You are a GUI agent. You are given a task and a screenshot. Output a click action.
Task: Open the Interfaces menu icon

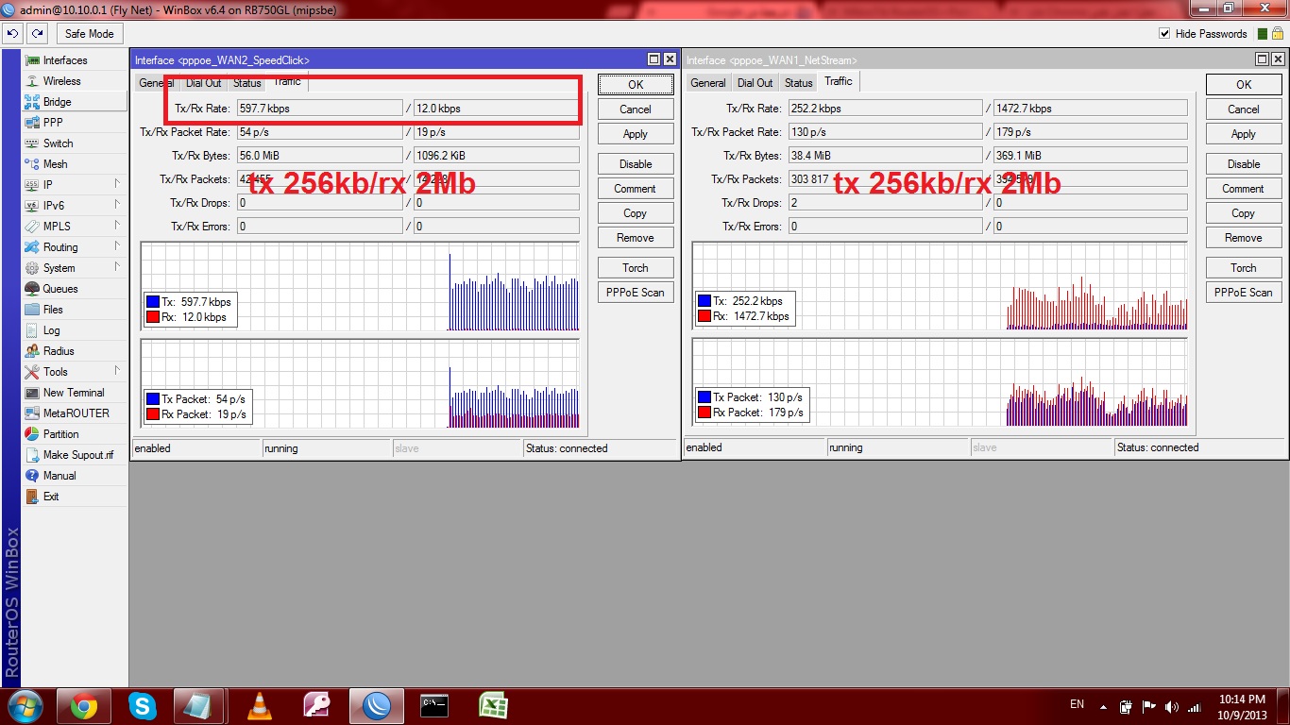(32, 60)
